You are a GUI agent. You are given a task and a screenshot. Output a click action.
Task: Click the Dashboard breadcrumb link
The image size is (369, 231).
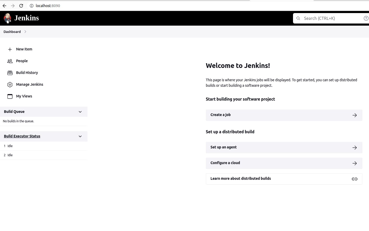pos(12,32)
